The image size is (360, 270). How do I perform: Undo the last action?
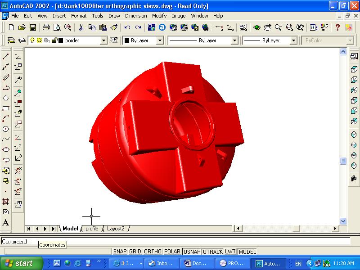coord(127,27)
